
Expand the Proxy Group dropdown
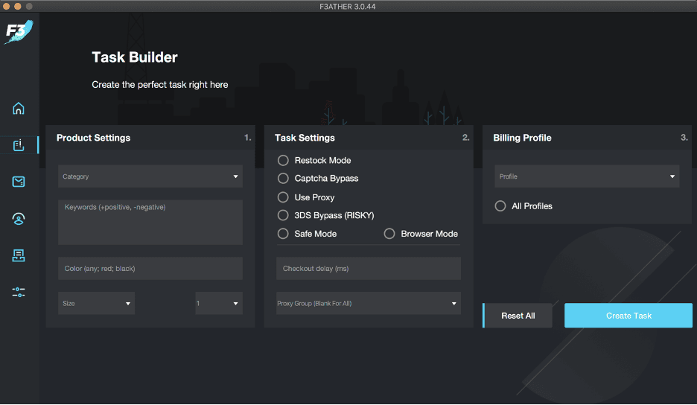point(368,303)
